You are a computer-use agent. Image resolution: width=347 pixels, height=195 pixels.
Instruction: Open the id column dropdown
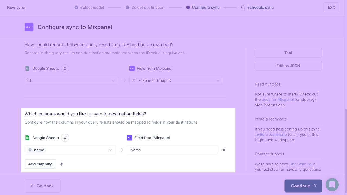[x=72, y=80]
